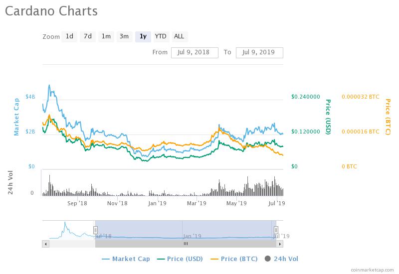Viewport: 399px width, 274px height.
Task: Select the 7d zoom range
Action: [x=88, y=36]
